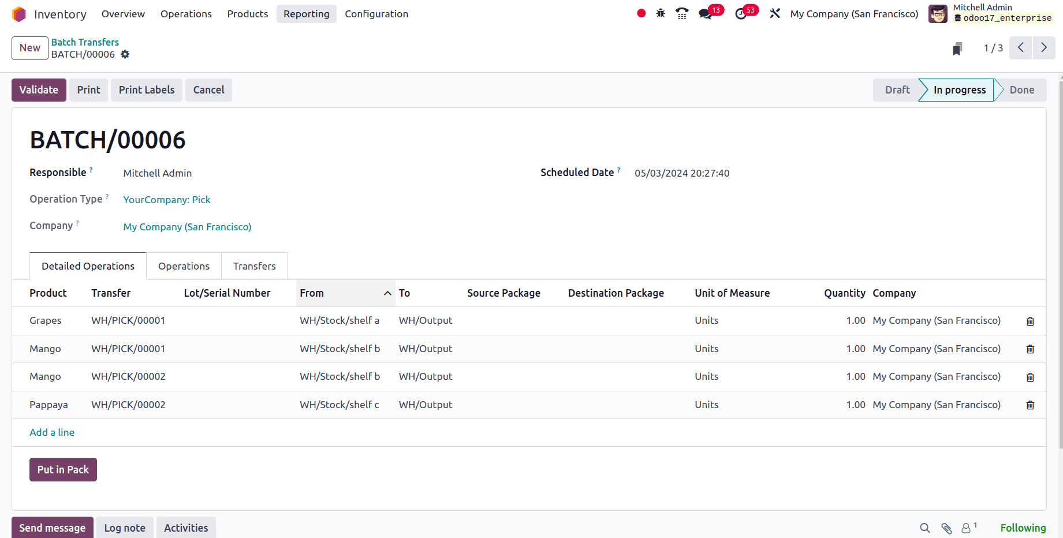Image resolution: width=1063 pixels, height=538 pixels.
Task: Open the My Company (San Francisco) switcher
Action: [x=854, y=14]
